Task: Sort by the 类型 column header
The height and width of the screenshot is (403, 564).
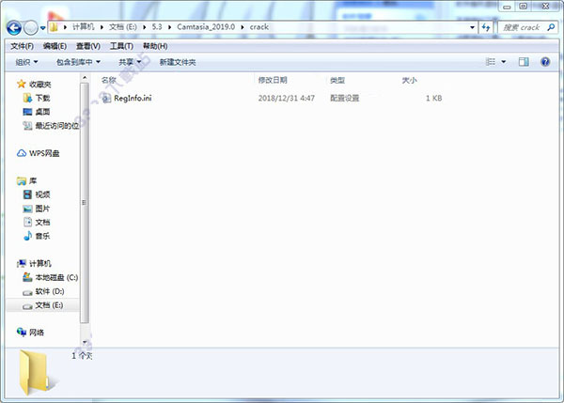Action: [337, 80]
